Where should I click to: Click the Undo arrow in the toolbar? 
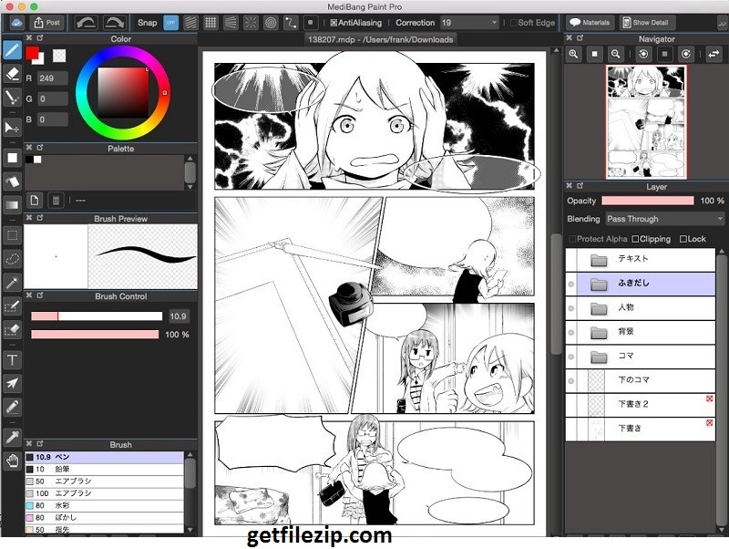point(87,22)
